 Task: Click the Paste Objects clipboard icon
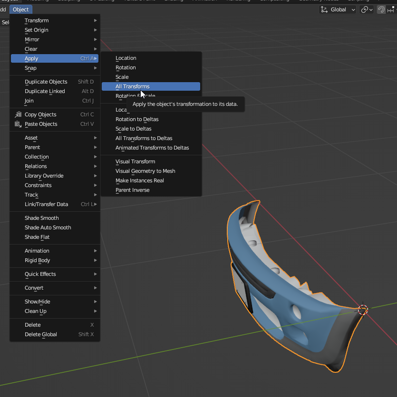point(18,124)
